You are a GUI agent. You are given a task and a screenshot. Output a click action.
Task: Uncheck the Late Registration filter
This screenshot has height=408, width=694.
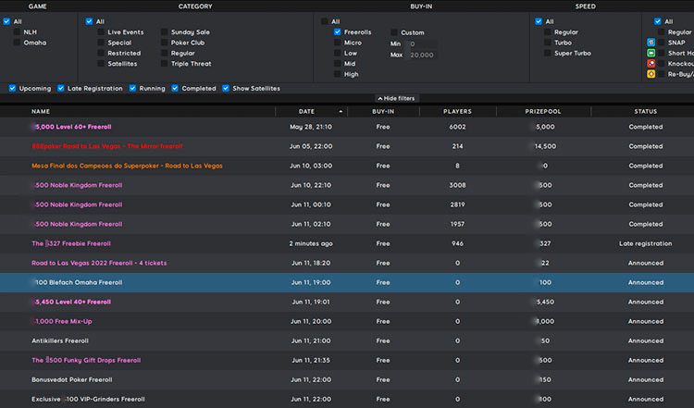pyautogui.click(x=61, y=89)
